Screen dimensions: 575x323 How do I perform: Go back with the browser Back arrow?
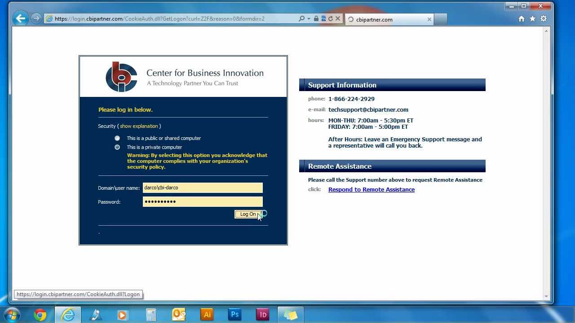coord(20,18)
